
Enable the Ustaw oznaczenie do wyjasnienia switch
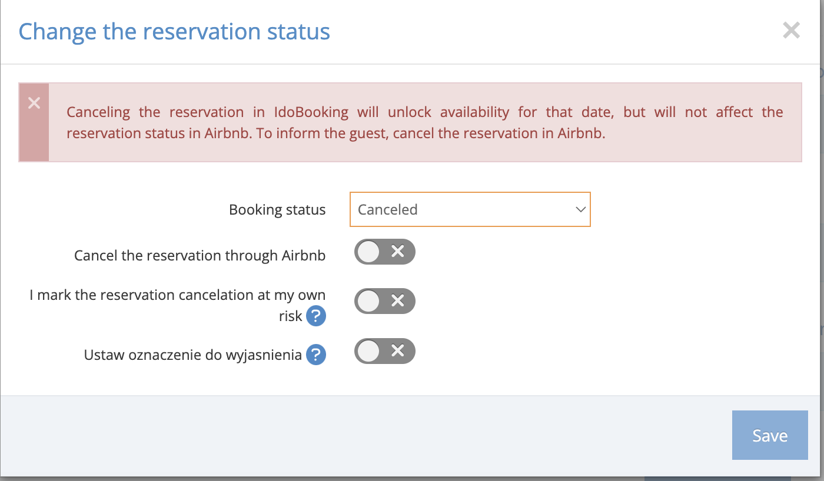pos(385,351)
